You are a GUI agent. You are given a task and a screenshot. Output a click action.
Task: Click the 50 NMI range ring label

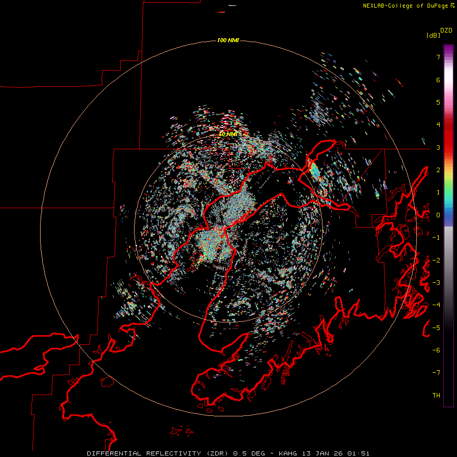[228, 134]
